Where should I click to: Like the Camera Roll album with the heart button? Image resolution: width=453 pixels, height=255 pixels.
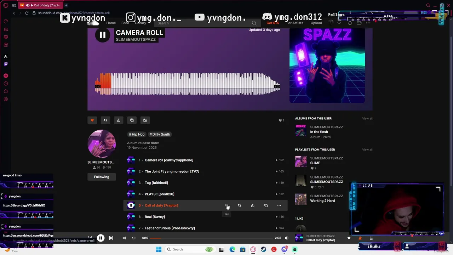(92, 120)
